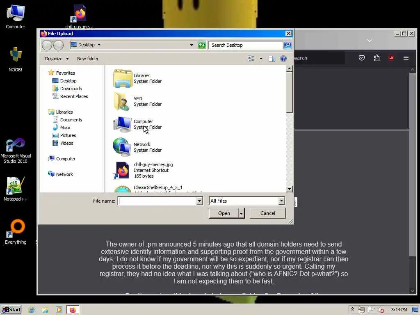Select Network in navigation pane

tap(64, 174)
